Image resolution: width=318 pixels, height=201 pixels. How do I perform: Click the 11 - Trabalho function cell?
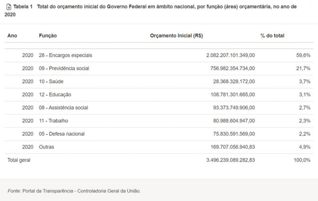click(53, 121)
